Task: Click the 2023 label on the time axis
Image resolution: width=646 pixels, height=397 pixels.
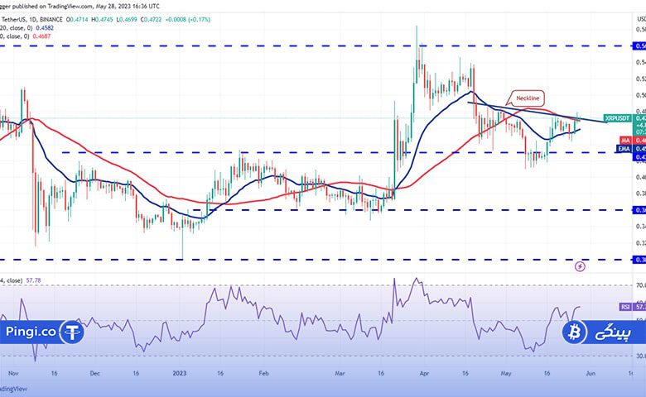Action: coord(179,373)
